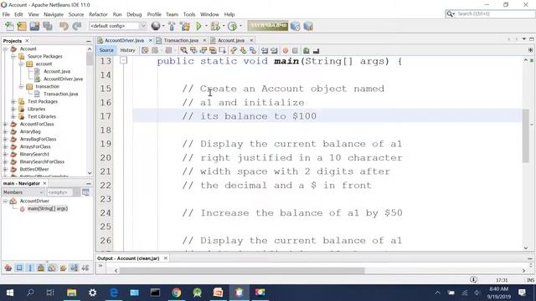Image resolution: width=536 pixels, height=301 pixels.
Task: Run the project with green play icon
Action: click(198, 26)
